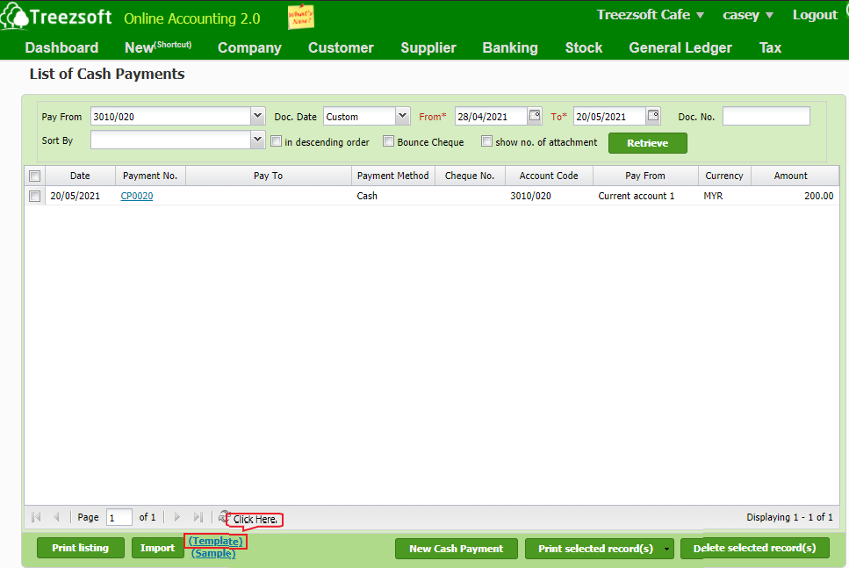The image size is (849, 568).
Task: Sort by the Payment No. column header
Action: pyautogui.click(x=150, y=176)
